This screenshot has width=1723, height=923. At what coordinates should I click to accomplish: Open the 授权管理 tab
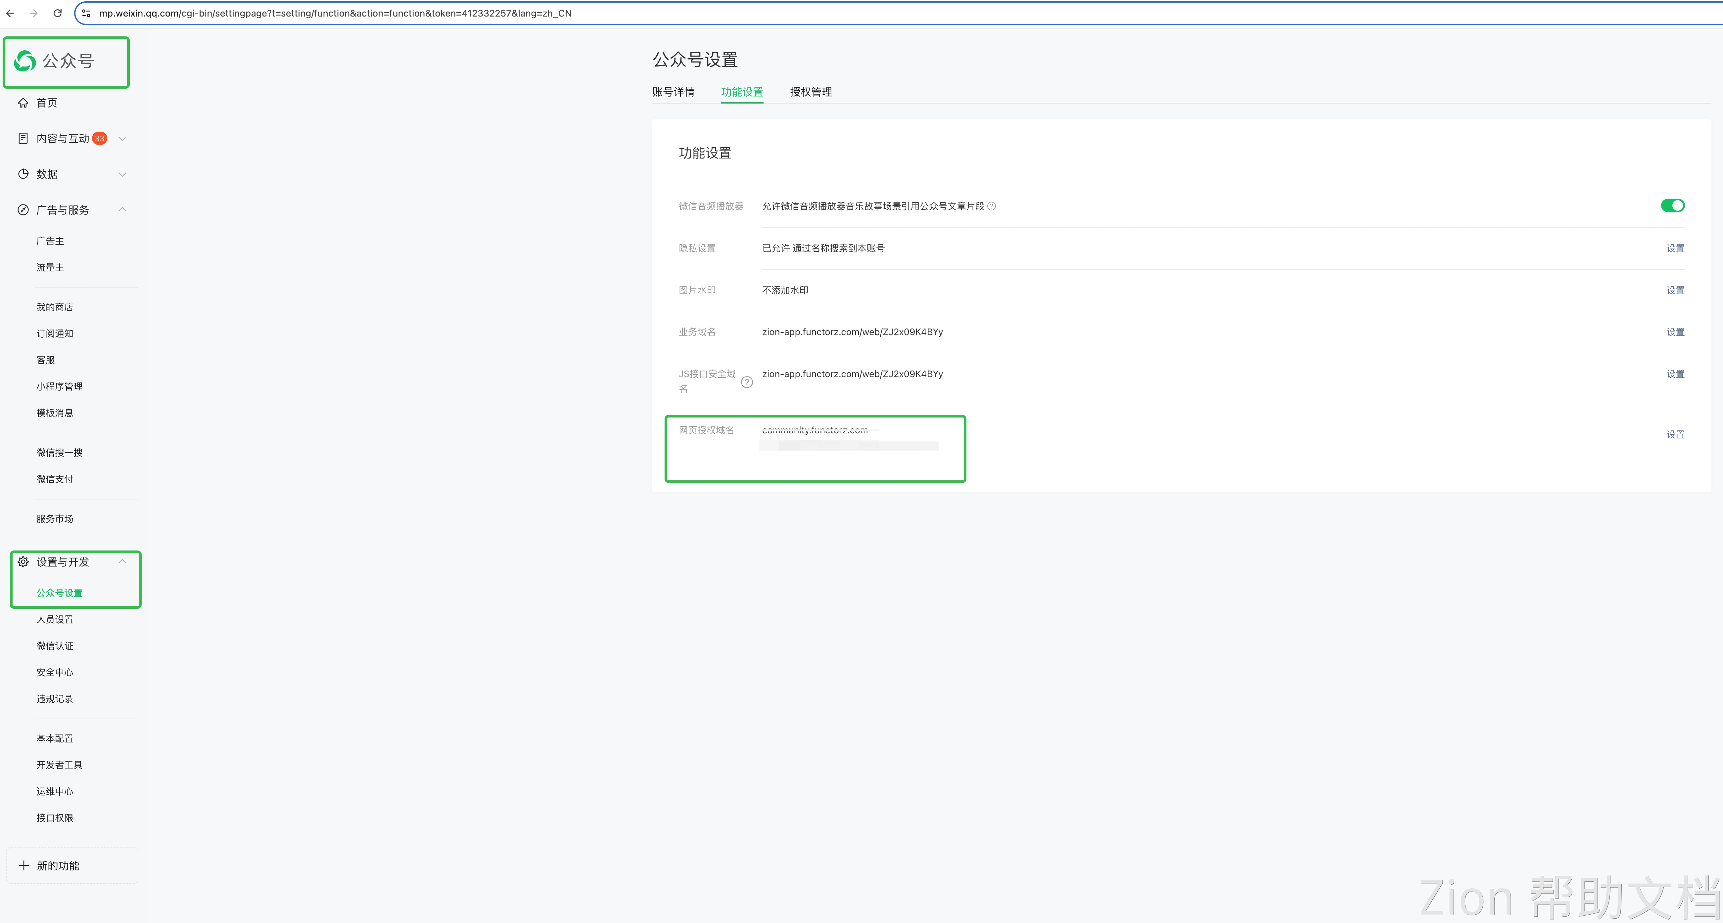pyautogui.click(x=811, y=92)
